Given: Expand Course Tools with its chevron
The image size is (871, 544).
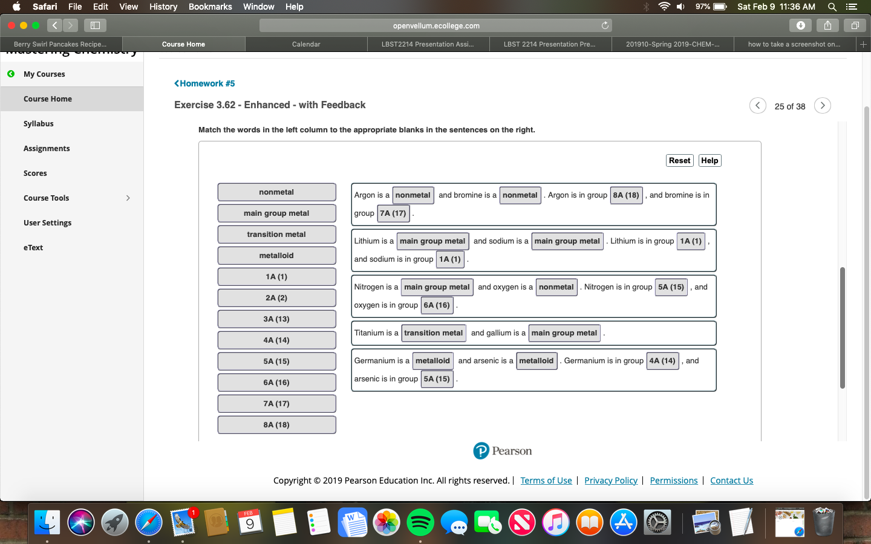Looking at the screenshot, I should click(128, 198).
